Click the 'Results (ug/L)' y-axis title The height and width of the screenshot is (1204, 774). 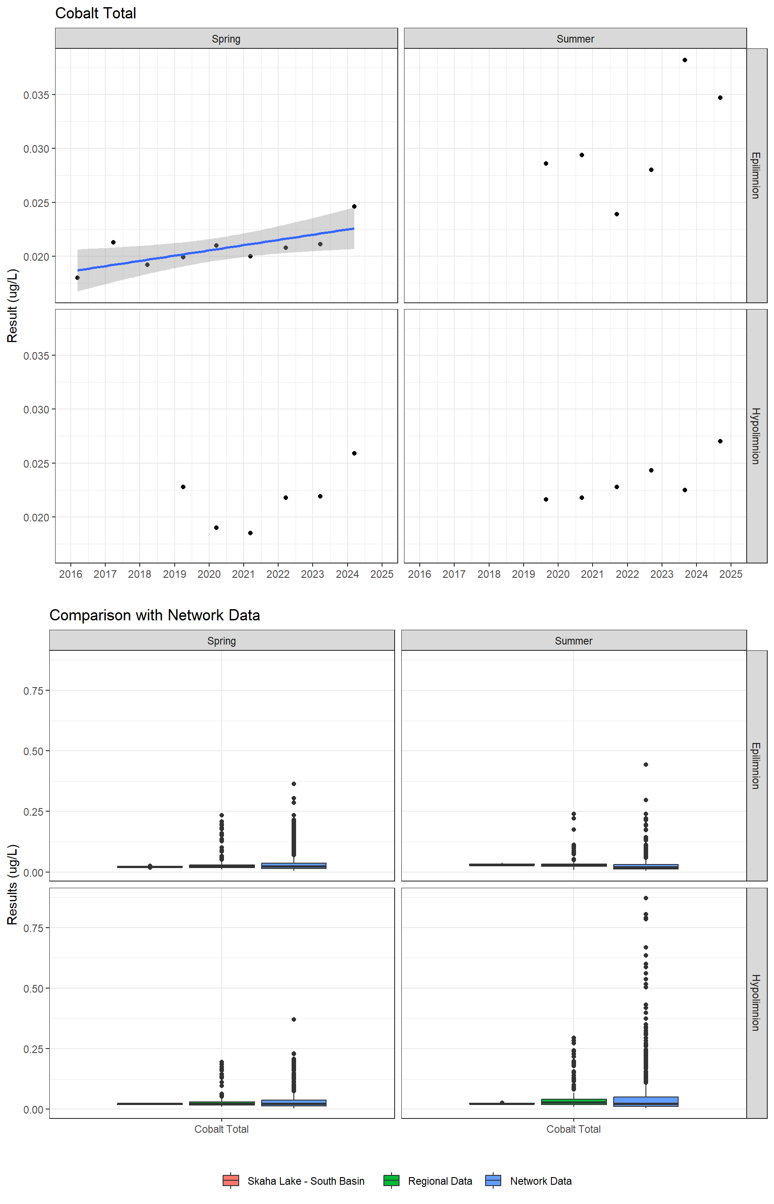(12, 884)
